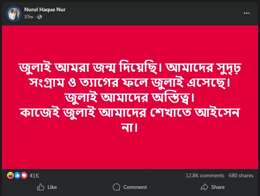This screenshot has width=260, height=196.
Task: Click the speech bubble Comment icon
Action: click(x=116, y=187)
